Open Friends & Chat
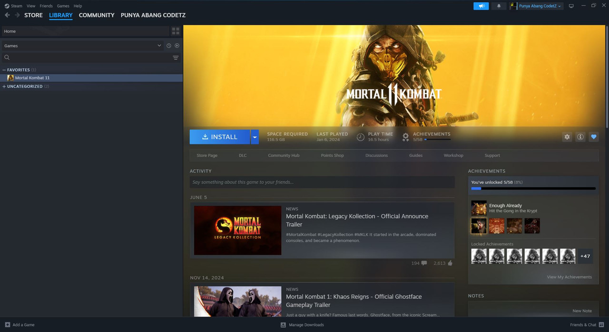The height and width of the screenshot is (332, 609). (x=587, y=325)
